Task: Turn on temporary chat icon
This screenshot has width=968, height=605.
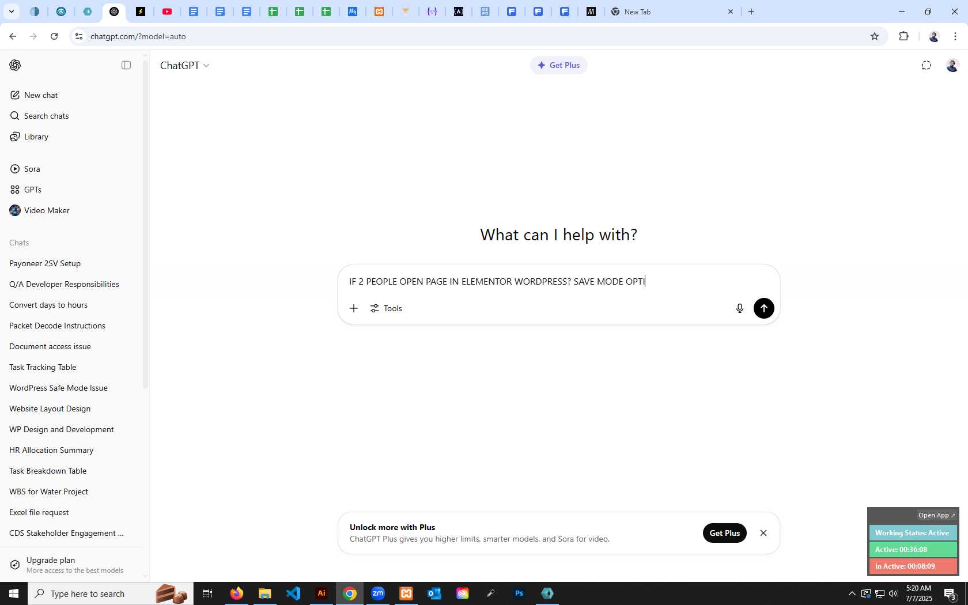Action: coord(927,65)
